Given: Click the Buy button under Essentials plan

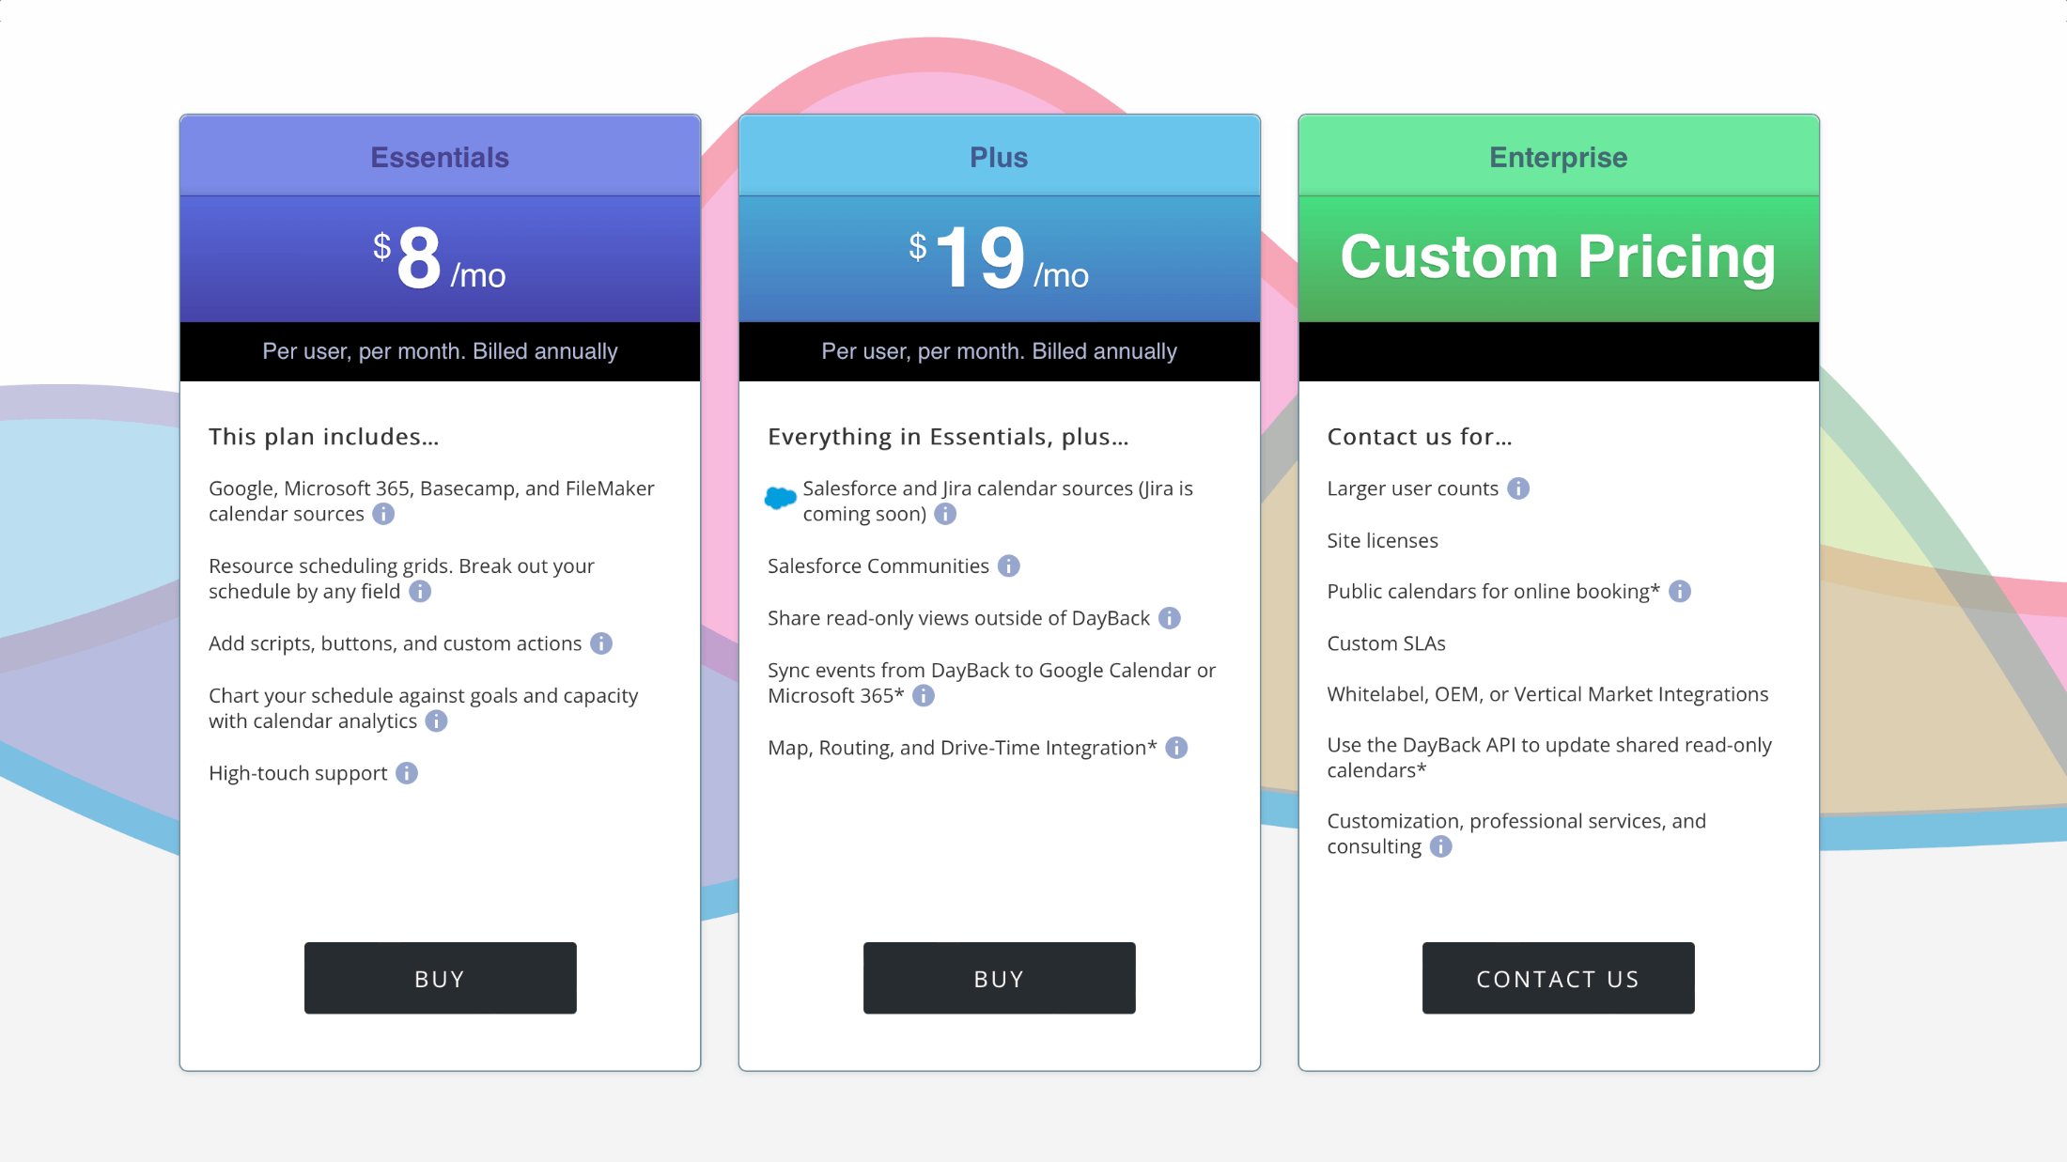Looking at the screenshot, I should tap(440, 978).
